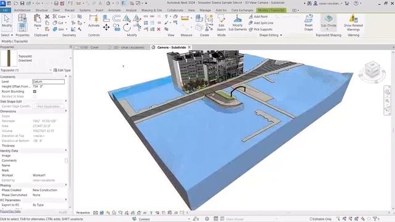
Task: Open the Toposolid type selector dropdown
Action: click(x=70, y=58)
